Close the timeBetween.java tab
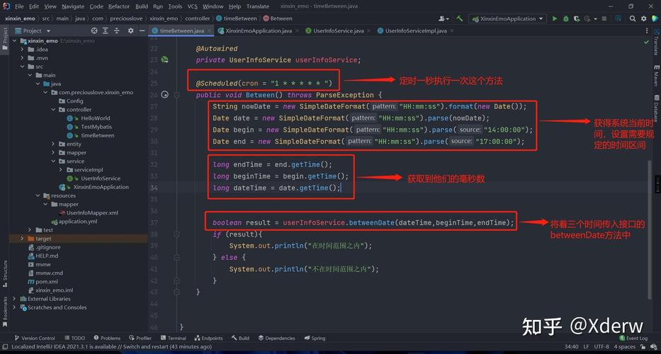Viewport: 661px width, 354px height. (210, 30)
